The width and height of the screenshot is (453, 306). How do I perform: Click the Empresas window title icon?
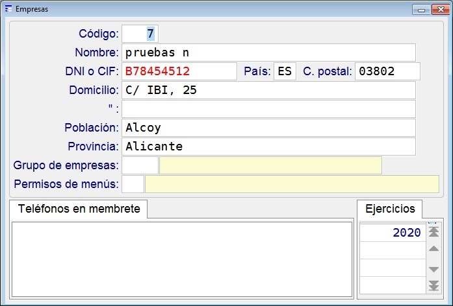pos(8,9)
